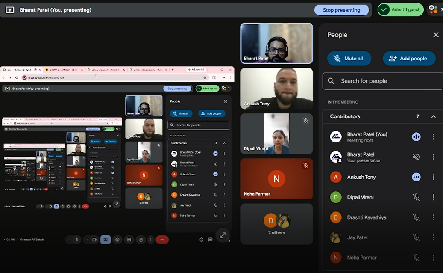Open more options for Drashti Kavathiya

(434, 217)
